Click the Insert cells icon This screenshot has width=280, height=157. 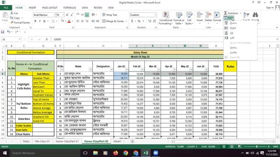199,15
